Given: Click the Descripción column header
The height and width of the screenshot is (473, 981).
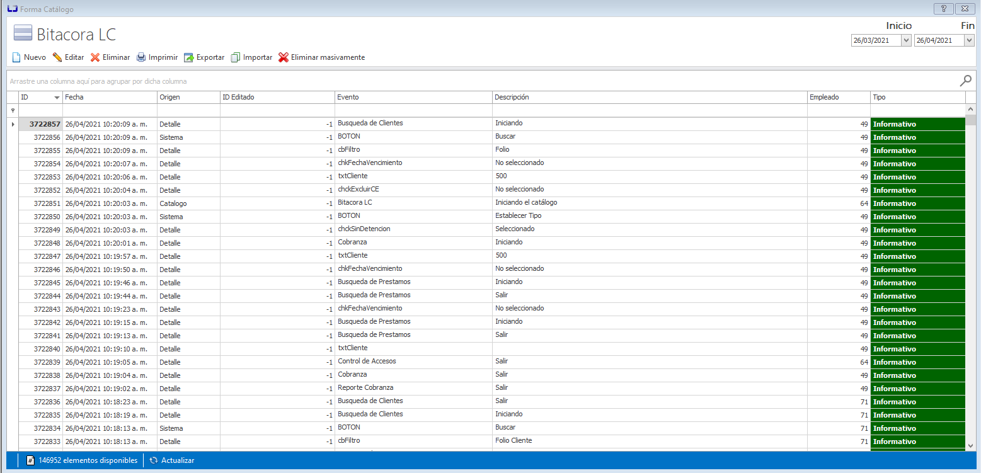Looking at the screenshot, I should click(x=650, y=97).
